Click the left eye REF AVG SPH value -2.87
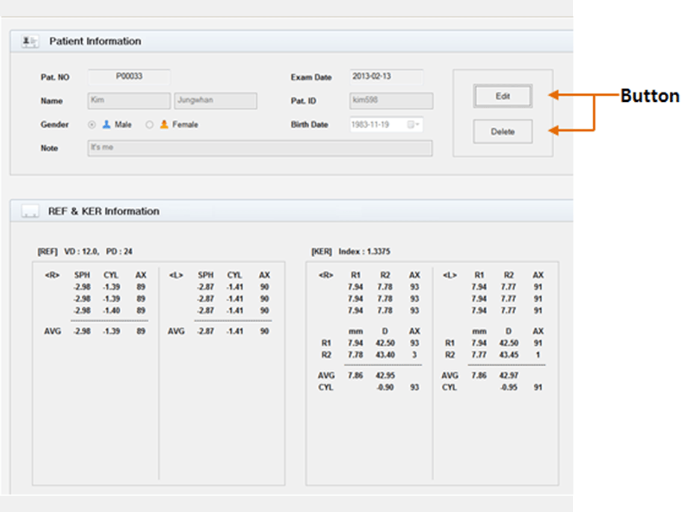Viewport: 686px width, 512px height. 206,331
